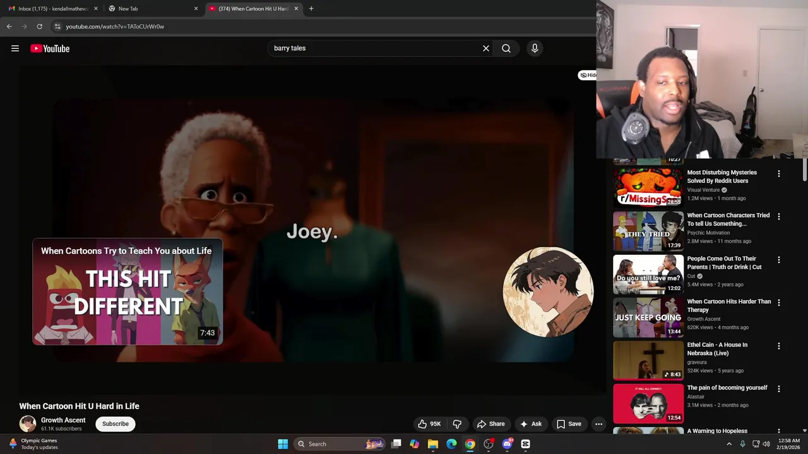Open 'When Cartoon Characters Tried To tell Us' video
Viewport: 808px width, 454px height.
click(728, 219)
